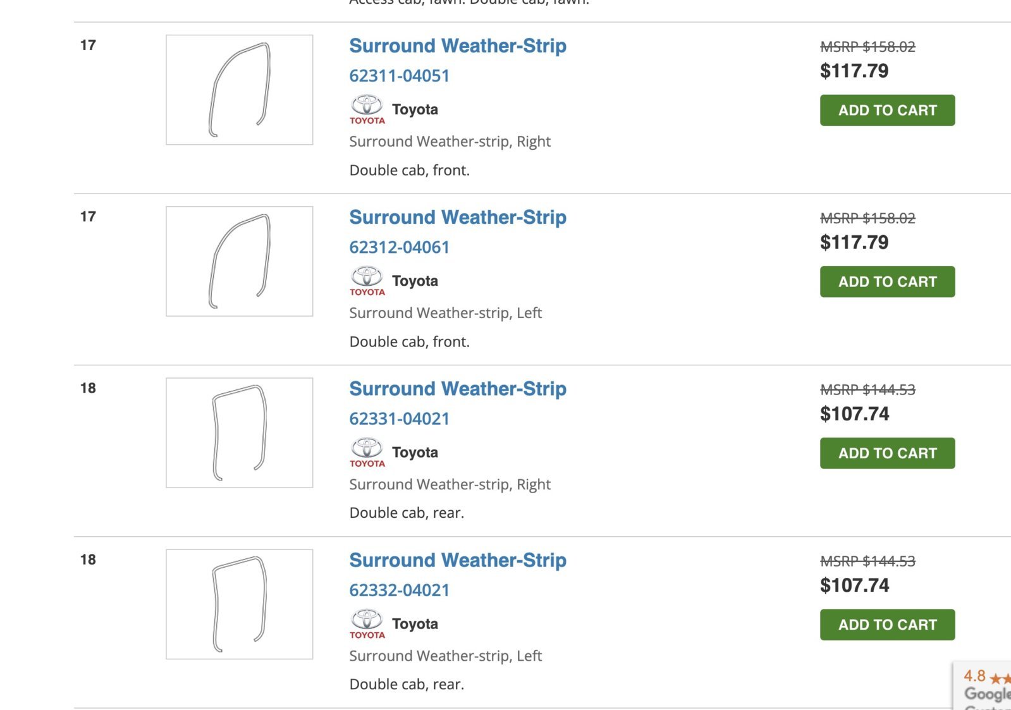
Task: Open Surround Weather-Strip title for 62311-04051
Action: click(x=458, y=46)
